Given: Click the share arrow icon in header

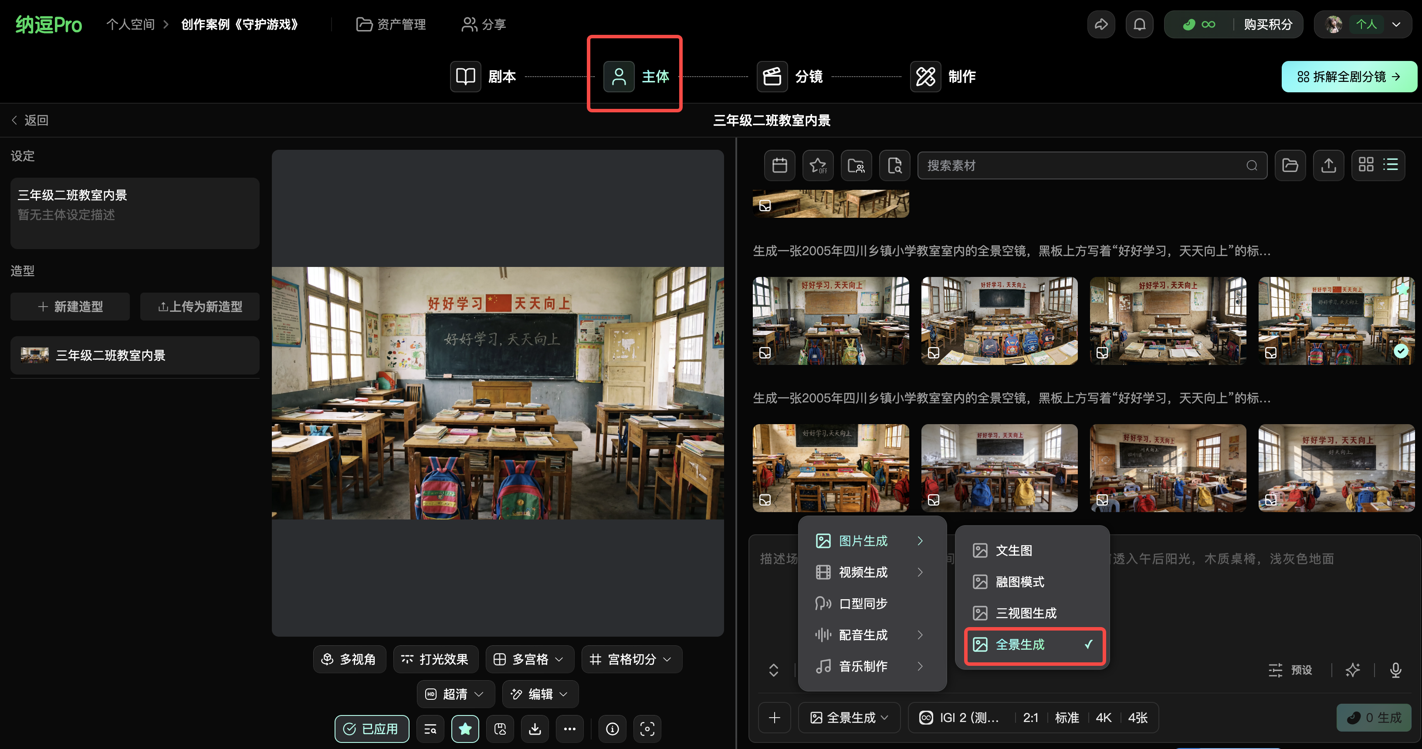Looking at the screenshot, I should [1101, 24].
